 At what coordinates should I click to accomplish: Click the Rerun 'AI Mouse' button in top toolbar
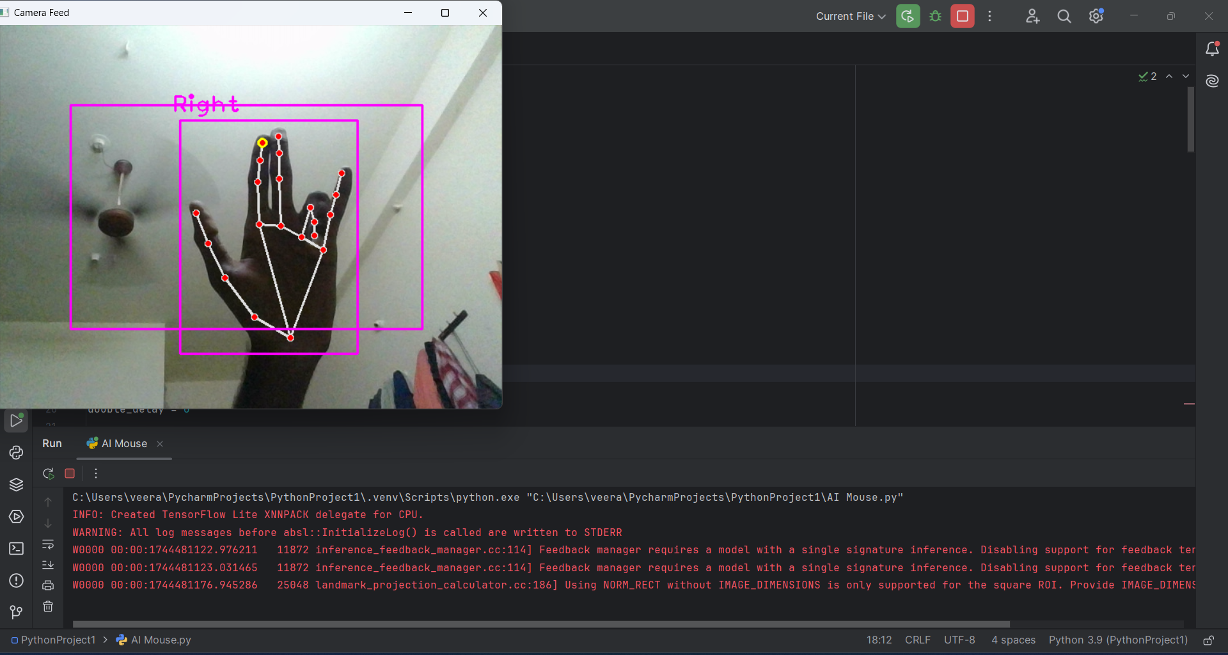tap(908, 16)
